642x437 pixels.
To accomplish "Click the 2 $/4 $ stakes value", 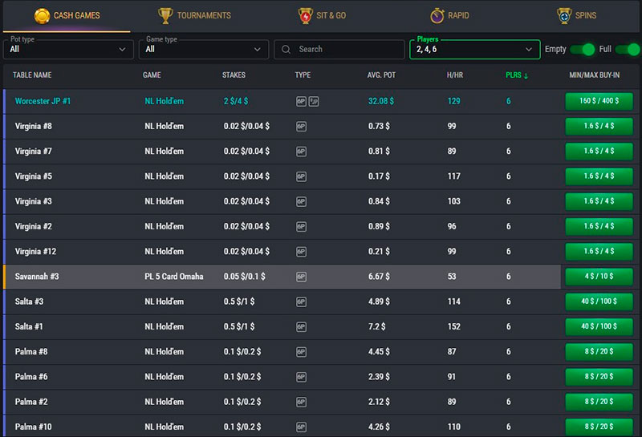I will click(236, 101).
